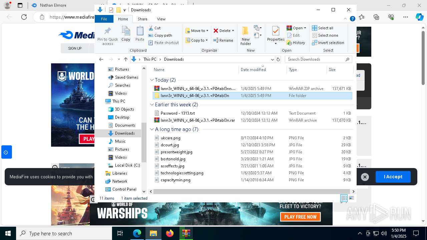Screen dimensions: 427x240
Task: Click the Rename command
Action: tap(223, 40)
